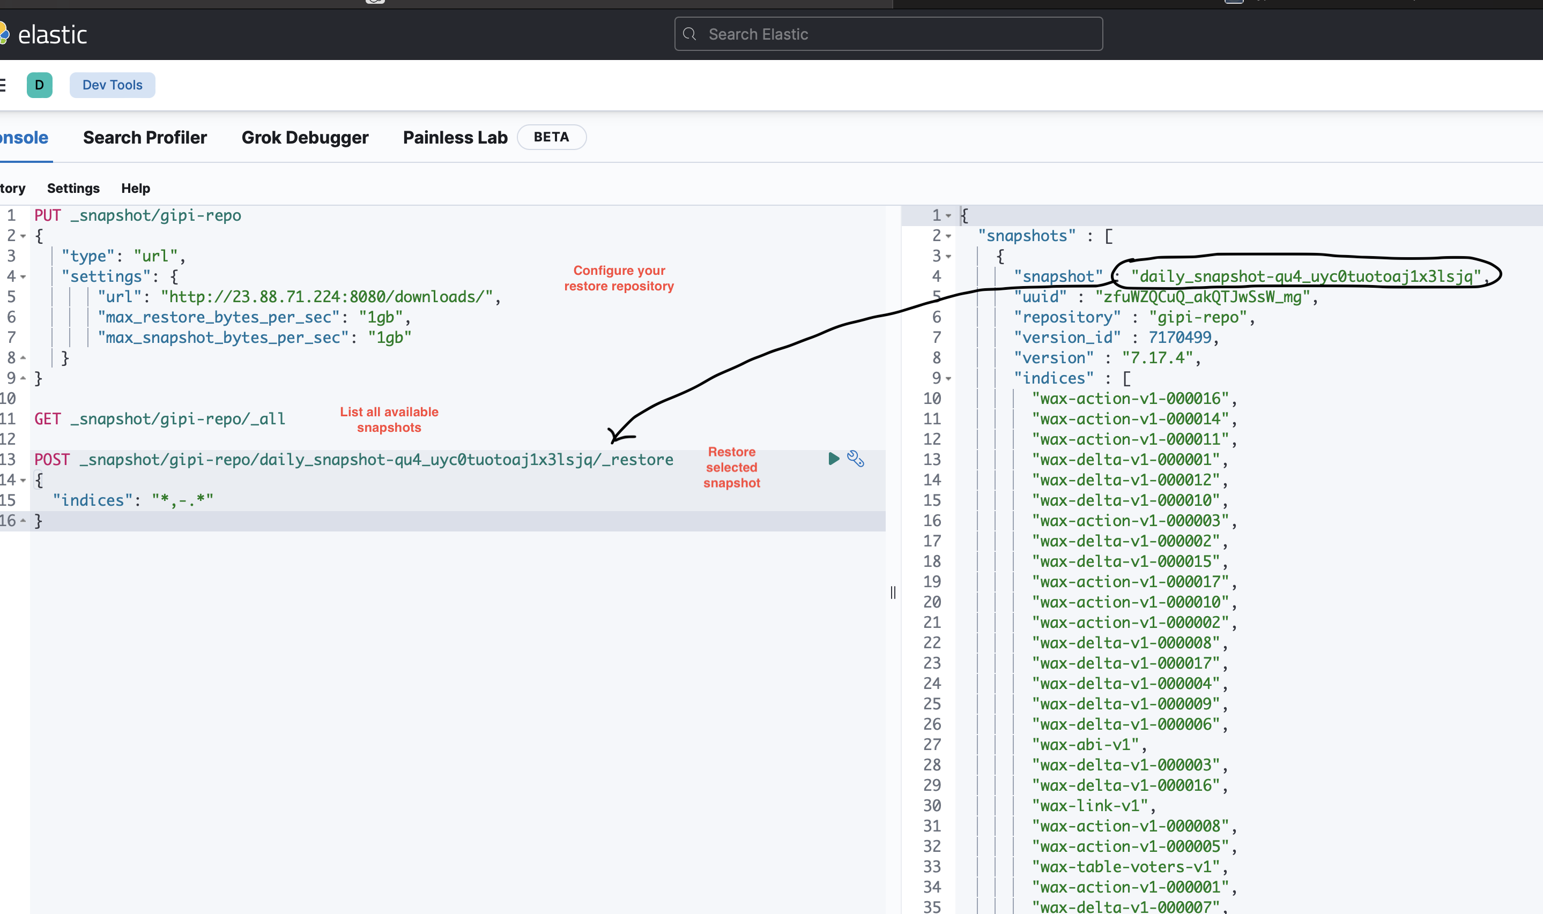1543x914 pixels.
Task: Click index wax-abi-v1 in response
Action: [1085, 745]
